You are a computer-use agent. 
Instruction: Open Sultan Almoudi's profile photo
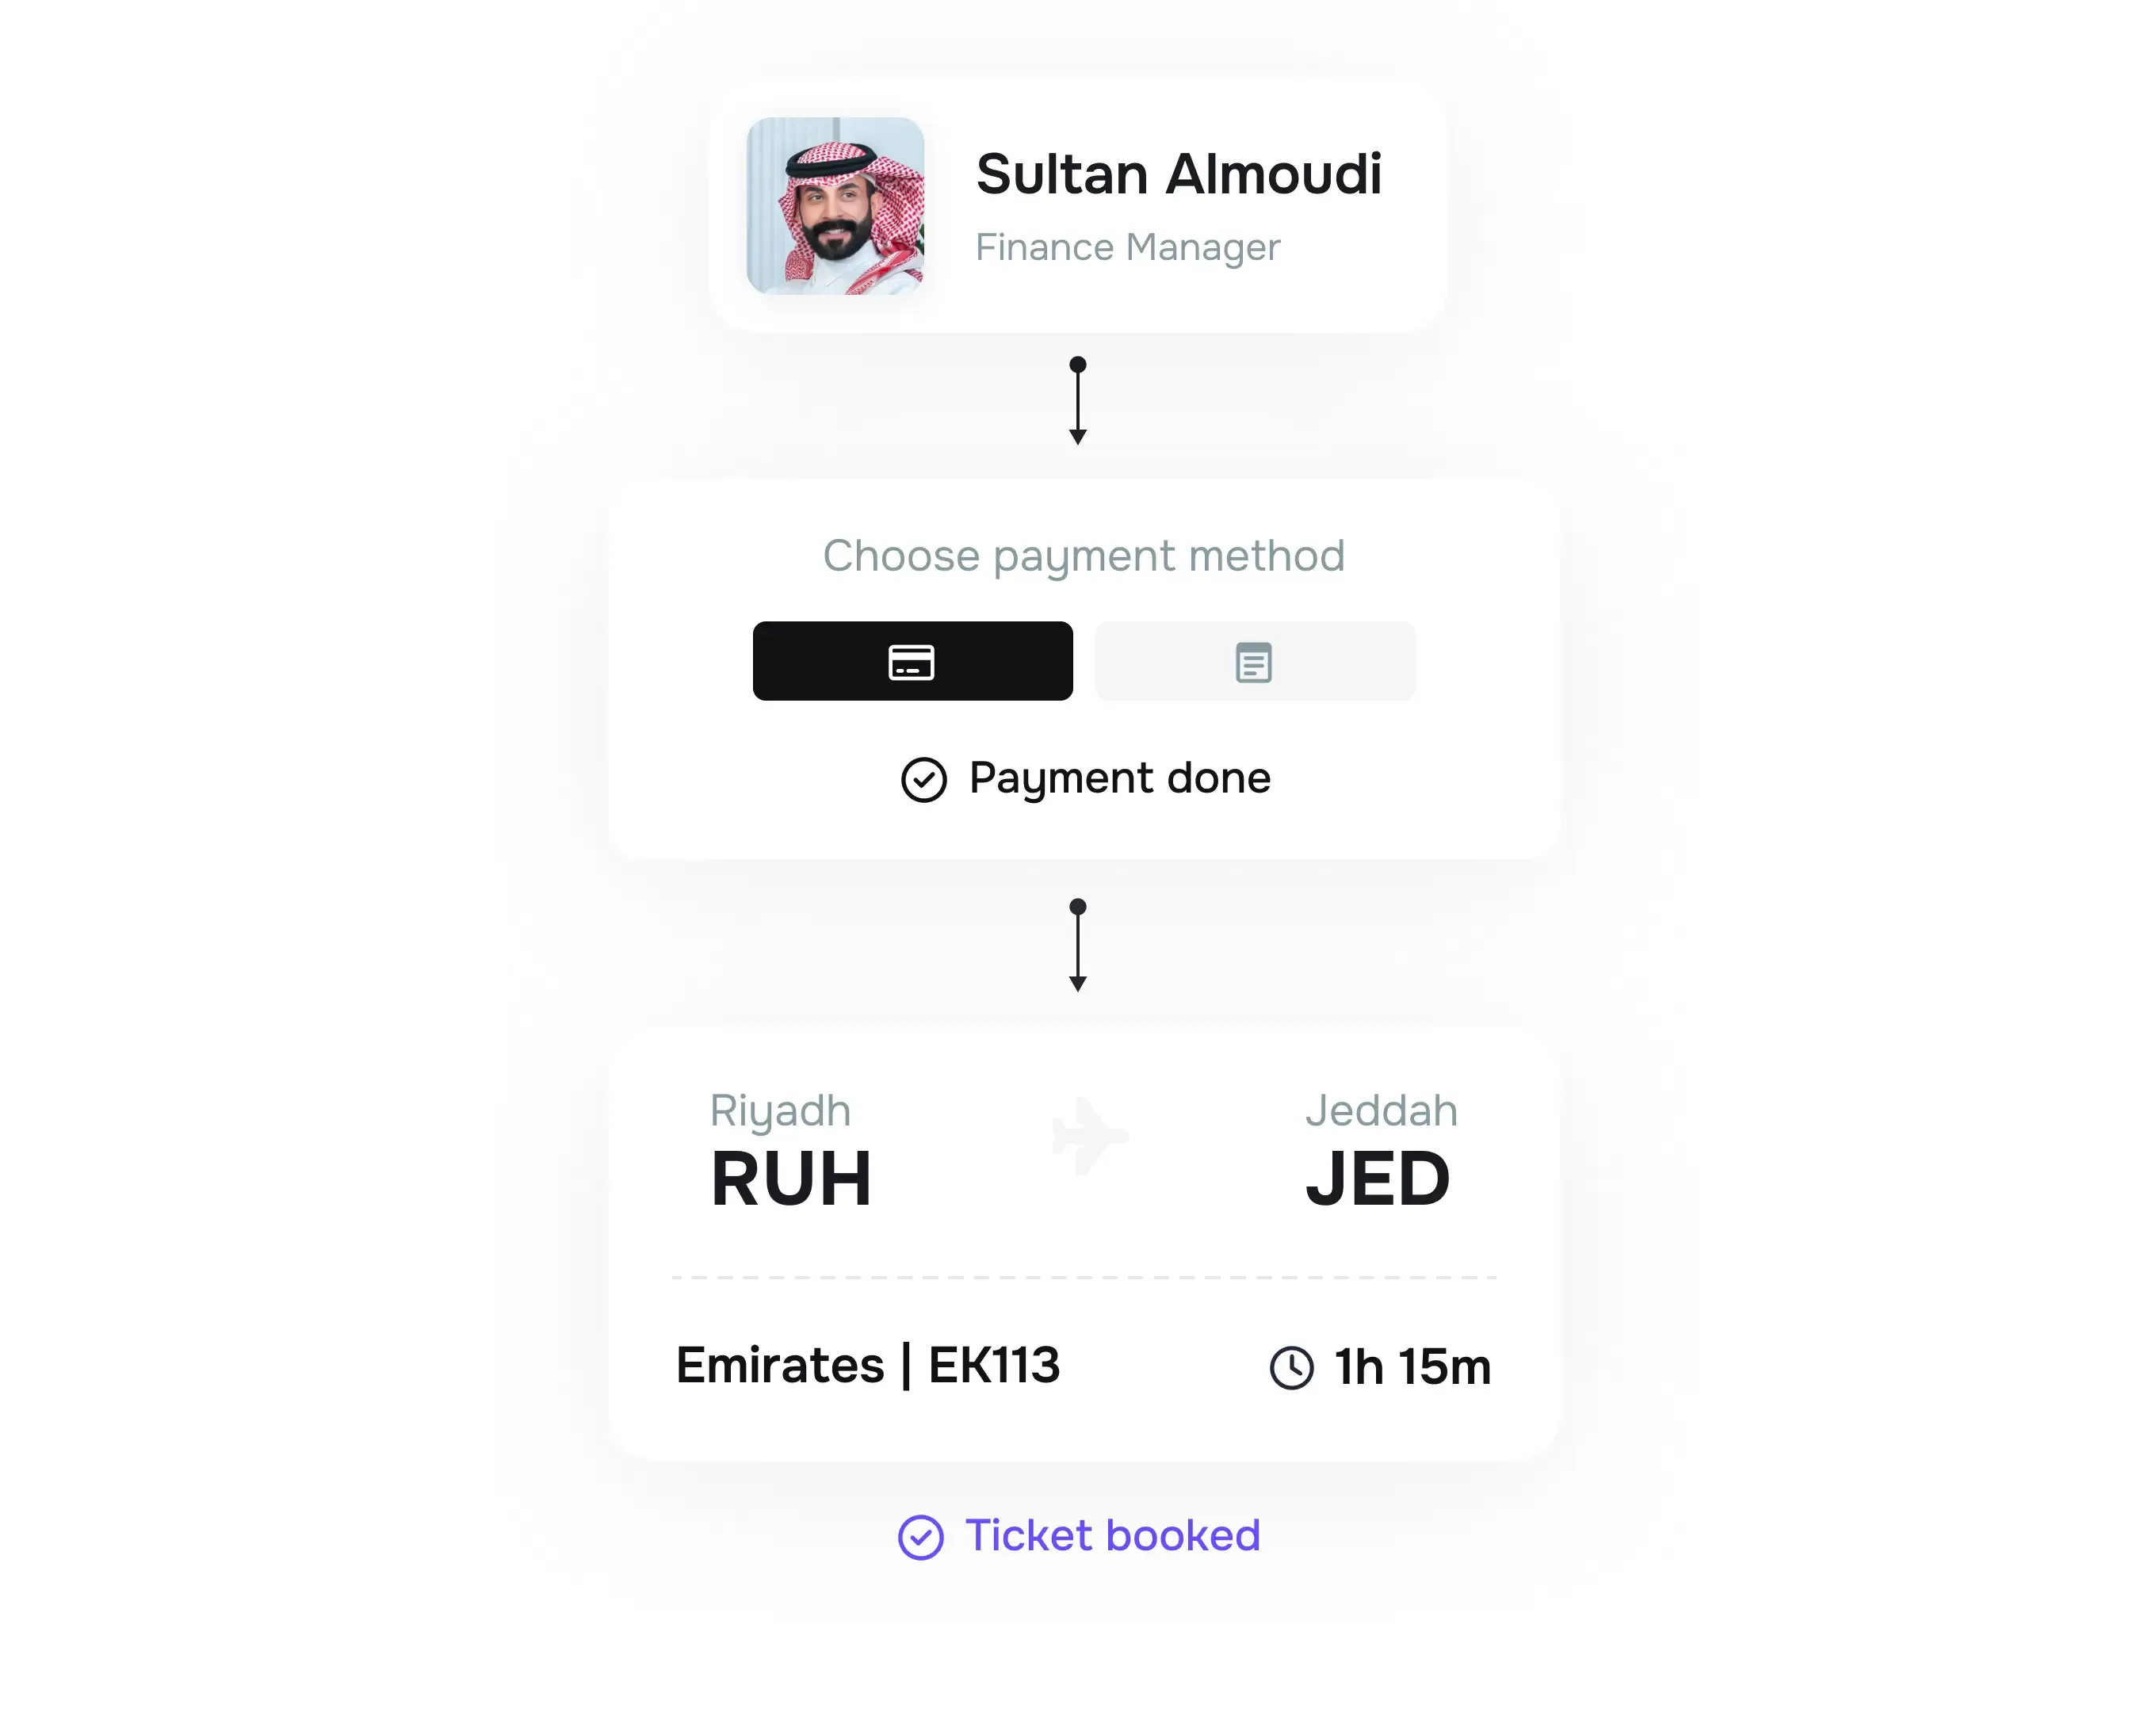pos(835,206)
